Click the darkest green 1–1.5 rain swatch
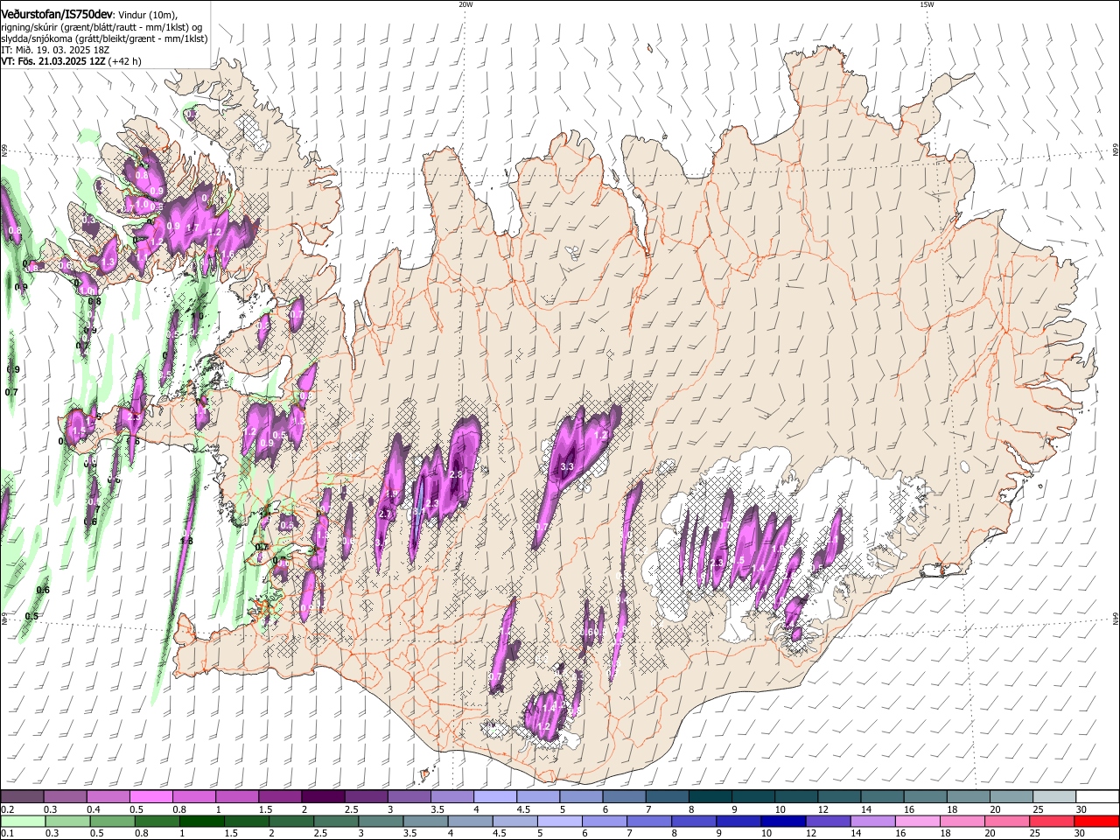 201,821
